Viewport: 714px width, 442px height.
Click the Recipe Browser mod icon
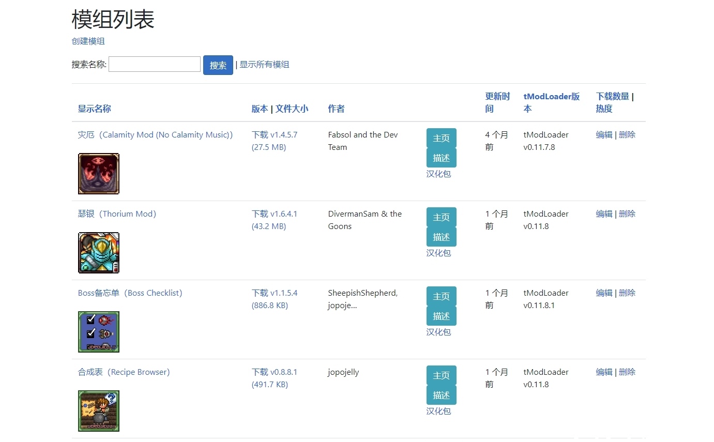coord(98,411)
